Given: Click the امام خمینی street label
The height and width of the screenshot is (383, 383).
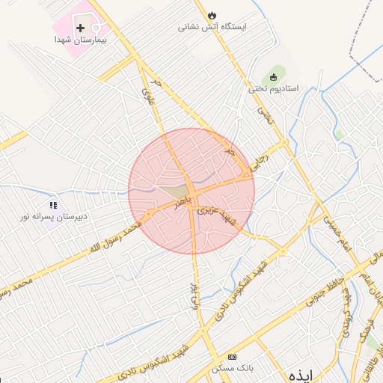Looking at the screenshot, I should 337,233.
